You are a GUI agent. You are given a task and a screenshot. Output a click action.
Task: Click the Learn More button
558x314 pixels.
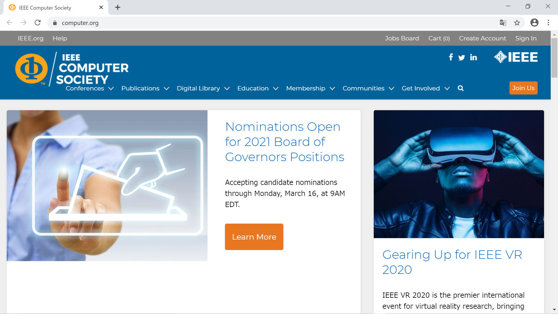click(254, 237)
